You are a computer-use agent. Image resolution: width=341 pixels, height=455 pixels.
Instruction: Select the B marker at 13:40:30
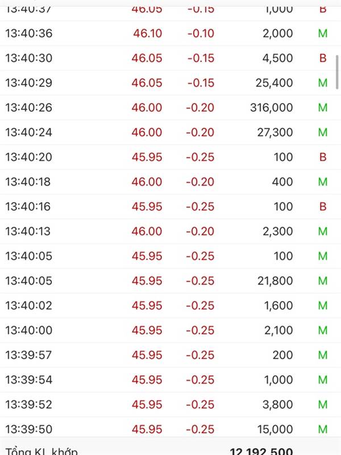[x=323, y=58]
